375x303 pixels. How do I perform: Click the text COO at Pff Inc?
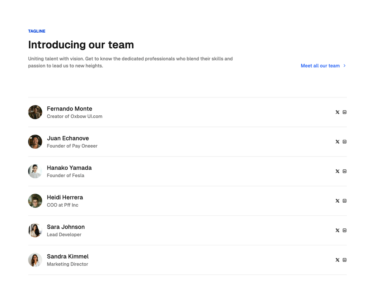pos(63,205)
